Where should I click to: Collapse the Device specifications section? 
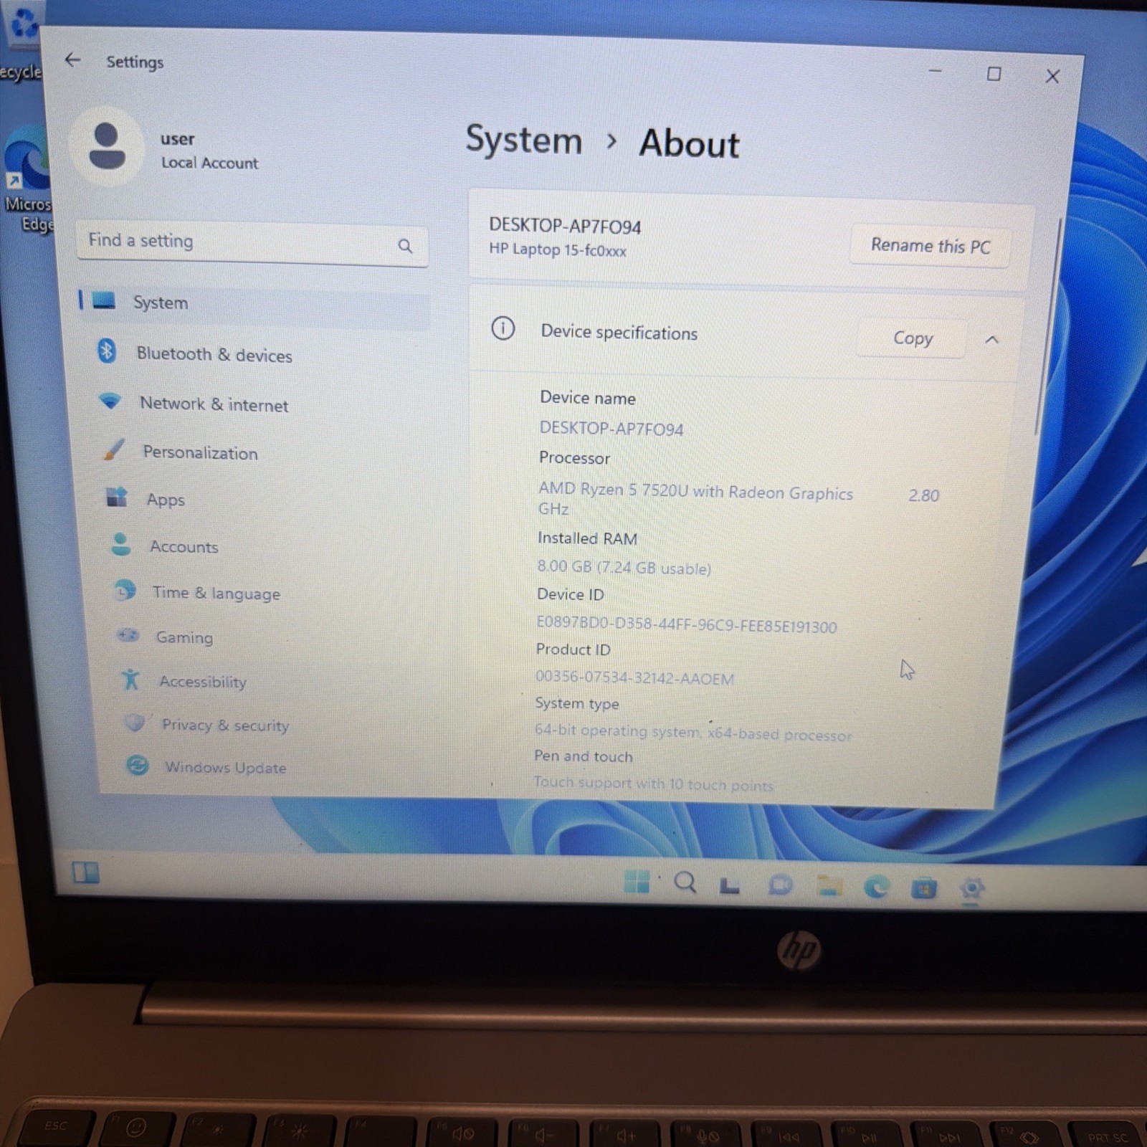[992, 340]
